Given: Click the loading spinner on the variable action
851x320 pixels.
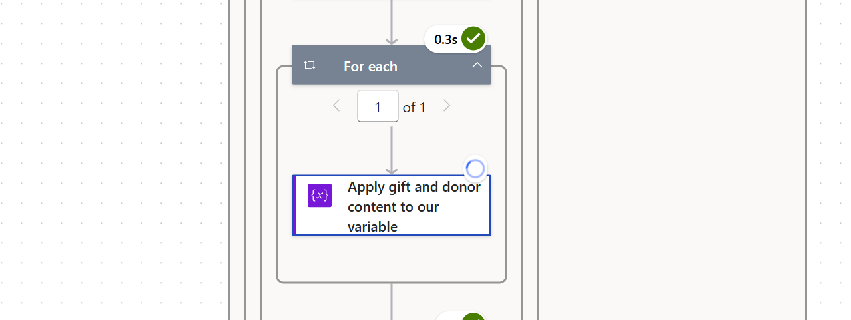Looking at the screenshot, I should tap(475, 169).
